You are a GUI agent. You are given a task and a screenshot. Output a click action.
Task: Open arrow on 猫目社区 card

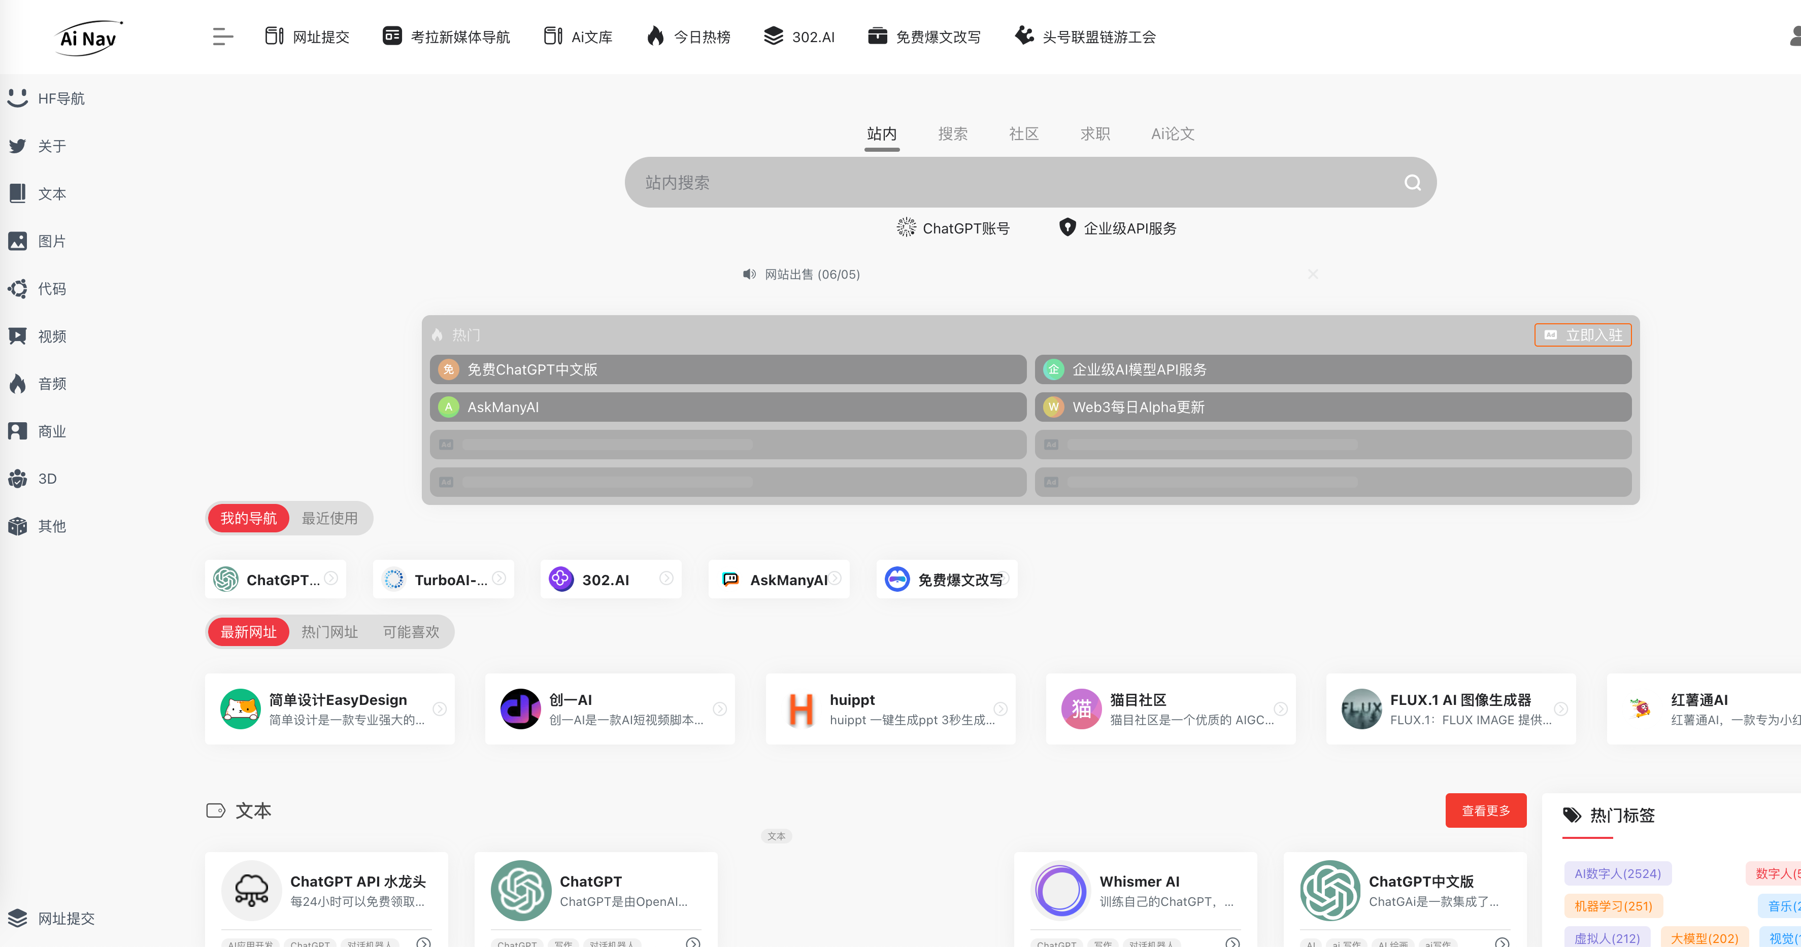tap(1280, 708)
